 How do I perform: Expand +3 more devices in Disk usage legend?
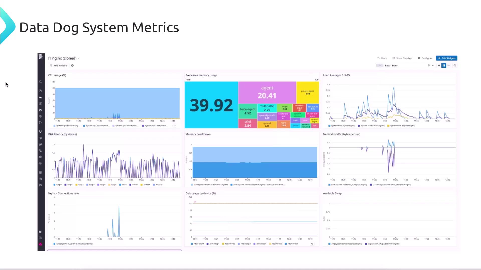pyautogui.click(x=312, y=244)
